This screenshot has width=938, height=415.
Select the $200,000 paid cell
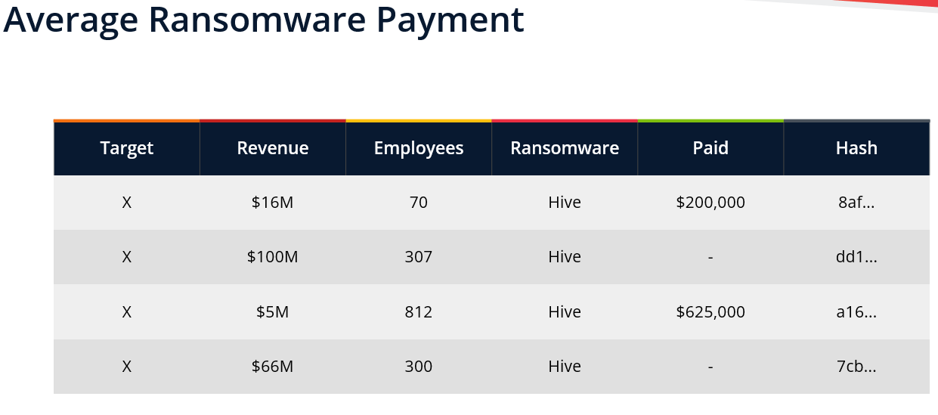pyautogui.click(x=710, y=203)
